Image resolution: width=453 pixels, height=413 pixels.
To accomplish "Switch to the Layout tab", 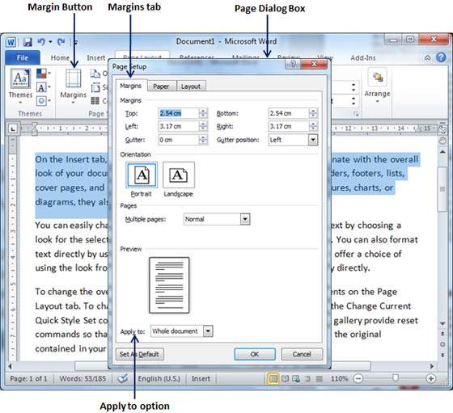I will point(191,86).
